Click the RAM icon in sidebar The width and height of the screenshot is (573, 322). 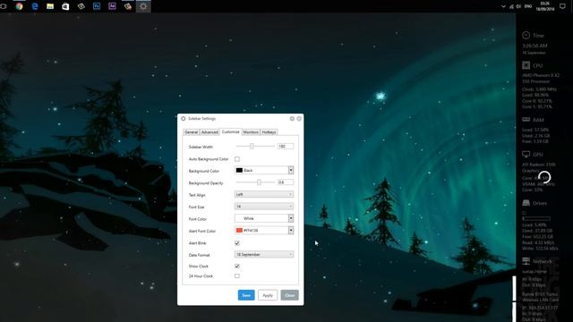[526, 119]
